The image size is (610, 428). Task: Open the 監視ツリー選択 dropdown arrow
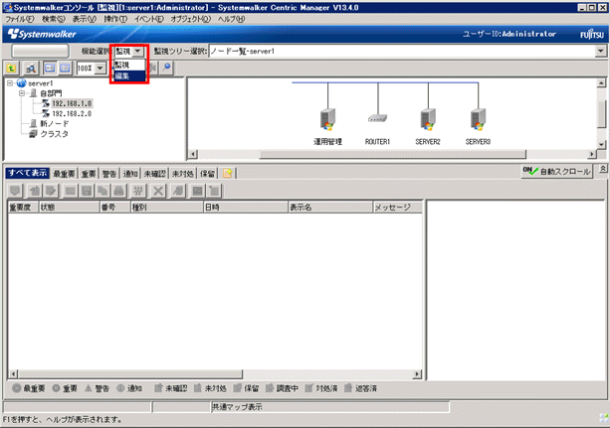pos(601,51)
